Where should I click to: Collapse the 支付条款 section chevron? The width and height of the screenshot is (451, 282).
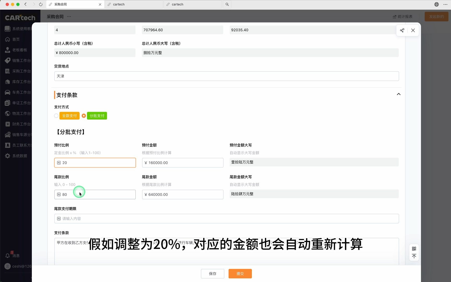399,94
